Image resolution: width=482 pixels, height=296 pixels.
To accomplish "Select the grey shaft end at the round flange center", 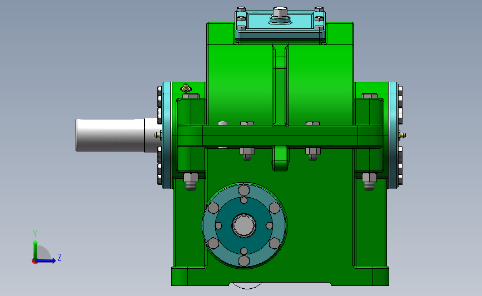I will click(244, 225).
